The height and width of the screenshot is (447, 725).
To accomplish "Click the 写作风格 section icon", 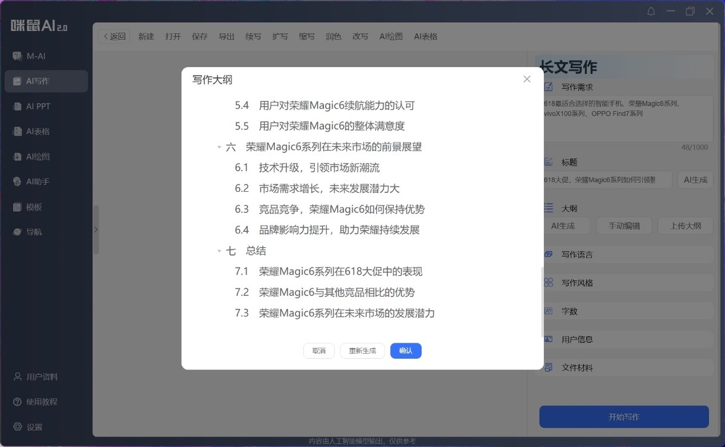I will [x=548, y=282].
